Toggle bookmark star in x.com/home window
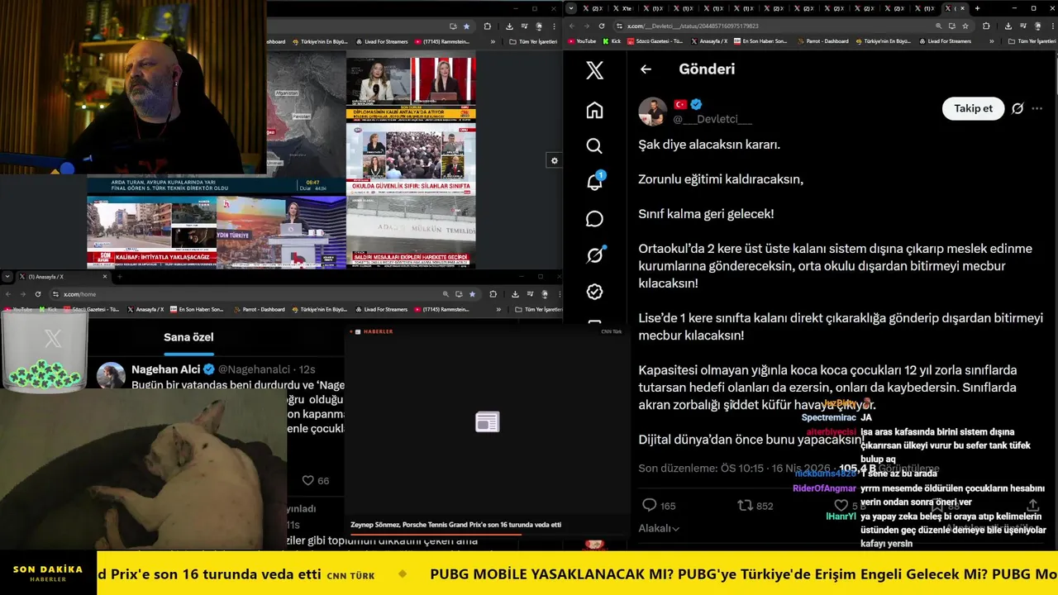1058x595 pixels. tap(472, 293)
